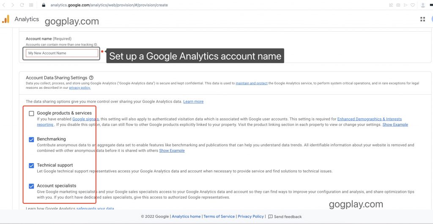Enable Google products & services checkbox
The height and width of the screenshot is (224, 433).
click(x=31, y=113)
